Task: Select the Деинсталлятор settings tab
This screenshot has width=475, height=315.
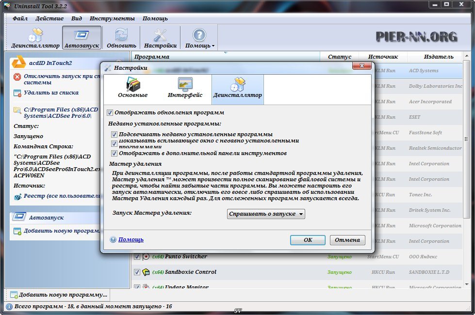Action: tap(238, 89)
